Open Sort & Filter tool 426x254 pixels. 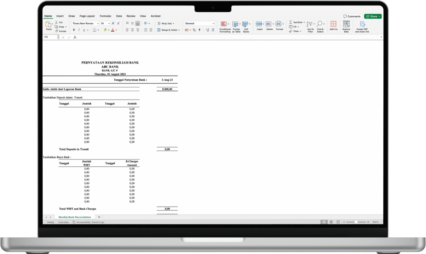coord(310,26)
